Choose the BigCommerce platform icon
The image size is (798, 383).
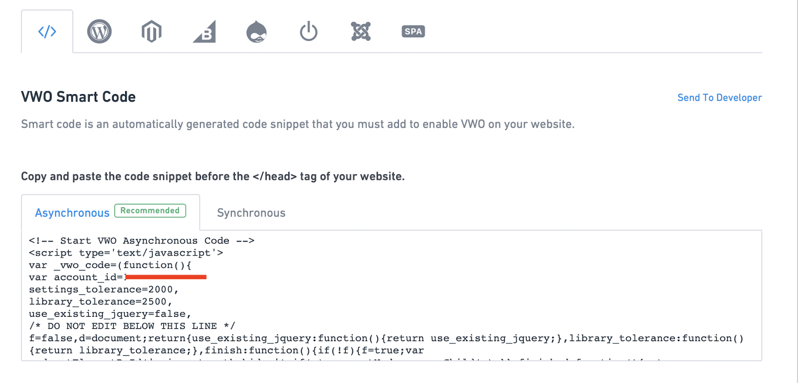click(x=204, y=32)
